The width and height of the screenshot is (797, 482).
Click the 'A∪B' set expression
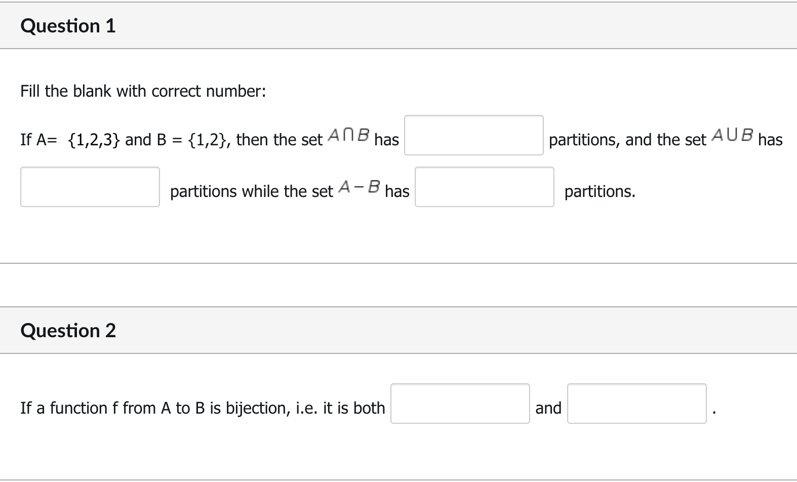732,135
